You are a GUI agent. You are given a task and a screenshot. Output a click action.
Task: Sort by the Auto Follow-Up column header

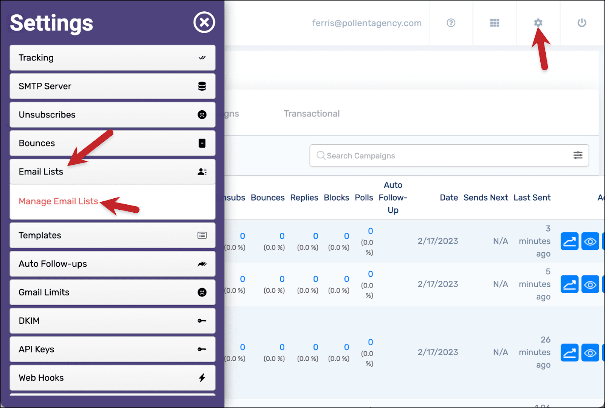pos(393,198)
